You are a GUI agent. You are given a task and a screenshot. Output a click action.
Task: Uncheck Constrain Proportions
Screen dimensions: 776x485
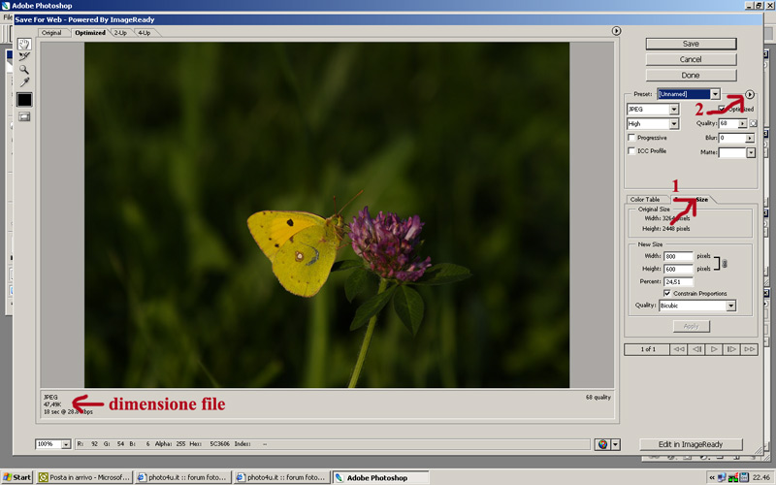667,293
